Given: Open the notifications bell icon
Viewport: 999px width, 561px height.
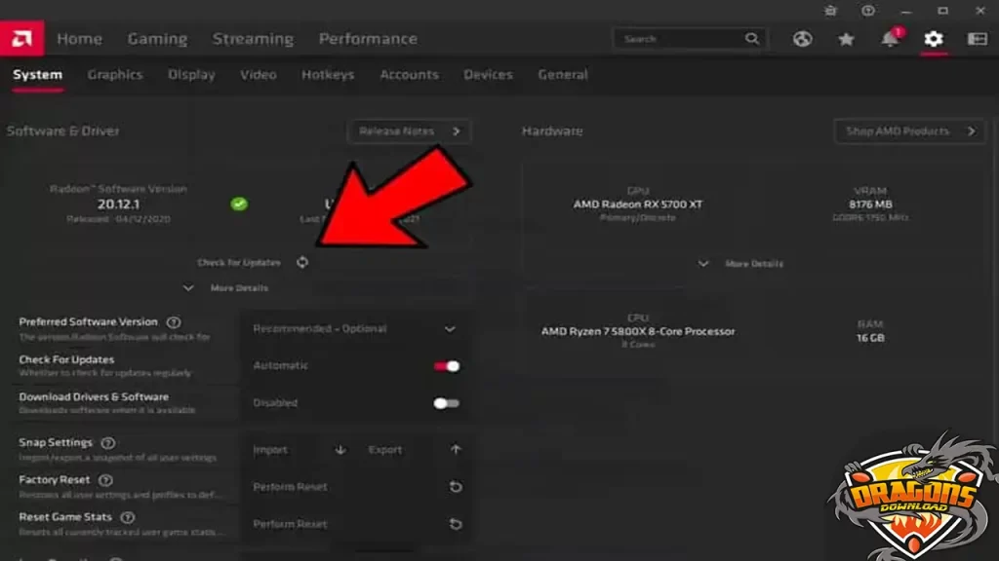Looking at the screenshot, I should [890, 39].
